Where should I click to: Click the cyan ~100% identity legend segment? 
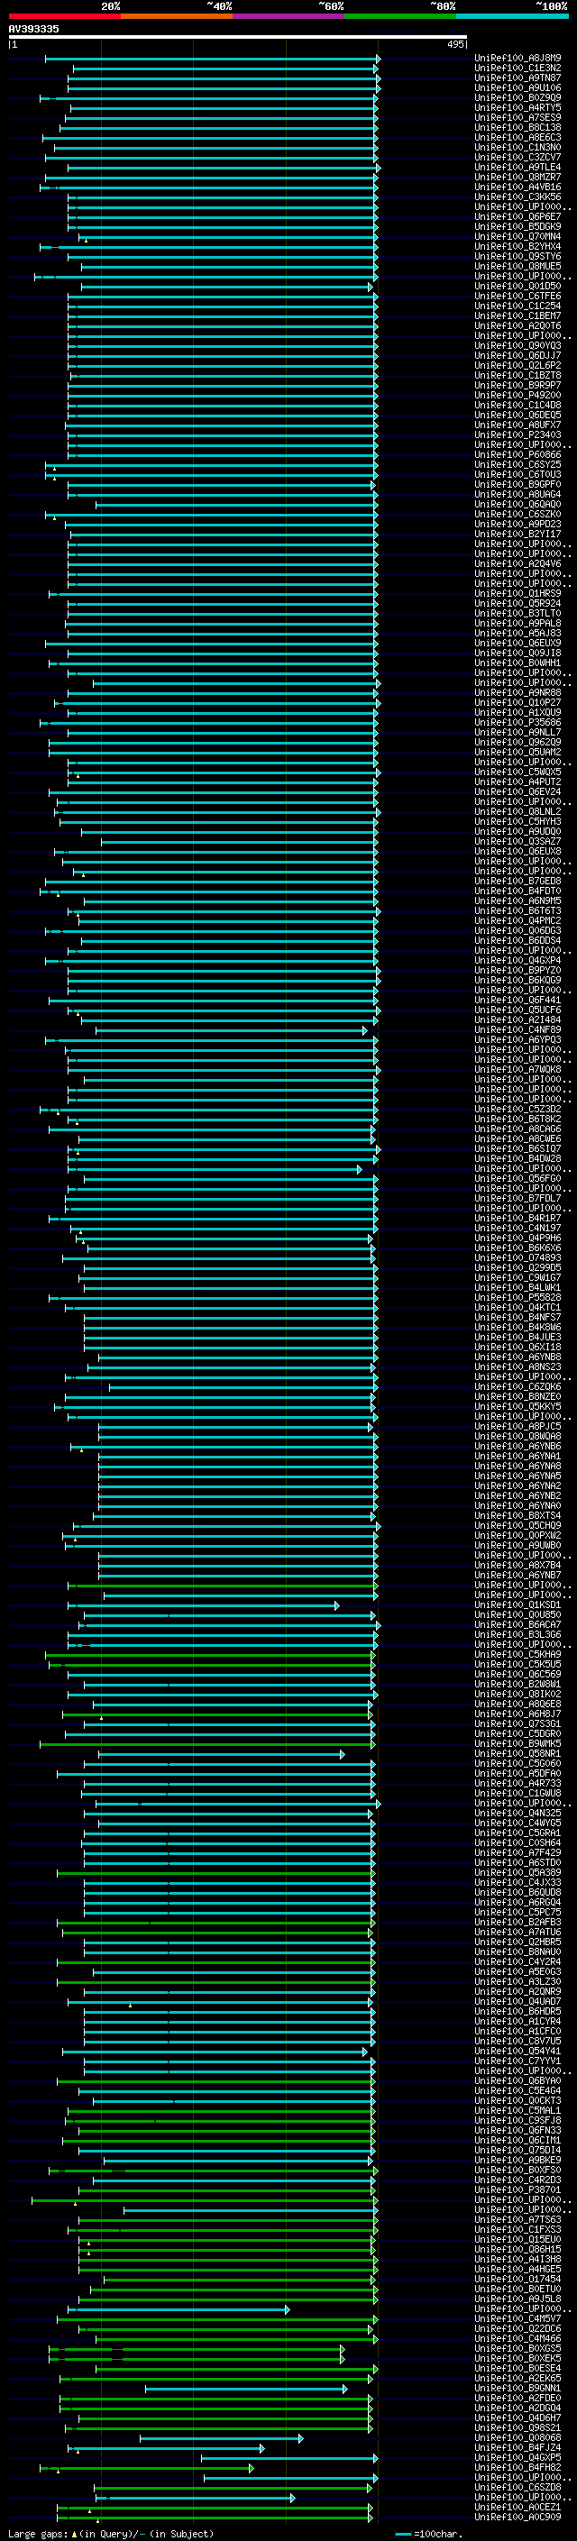512,16
